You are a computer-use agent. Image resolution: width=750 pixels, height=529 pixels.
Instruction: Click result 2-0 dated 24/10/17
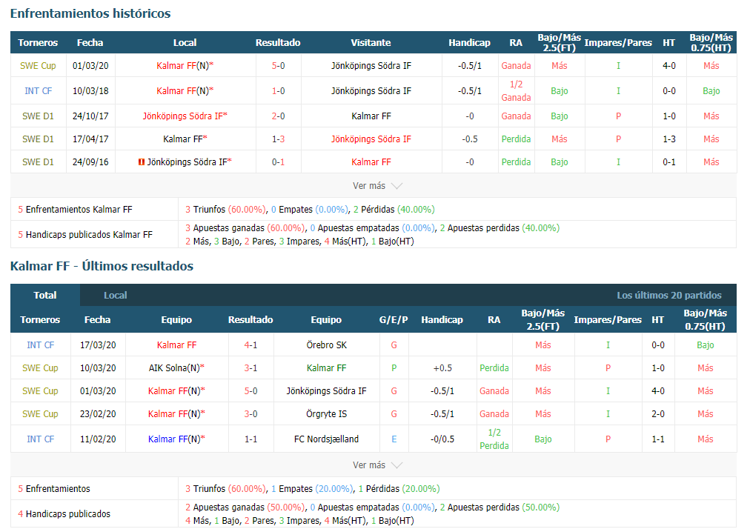coord(279,116)
